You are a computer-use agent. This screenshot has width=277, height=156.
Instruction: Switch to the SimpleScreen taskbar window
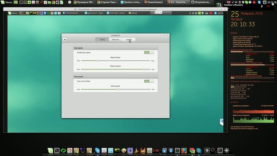201,2
